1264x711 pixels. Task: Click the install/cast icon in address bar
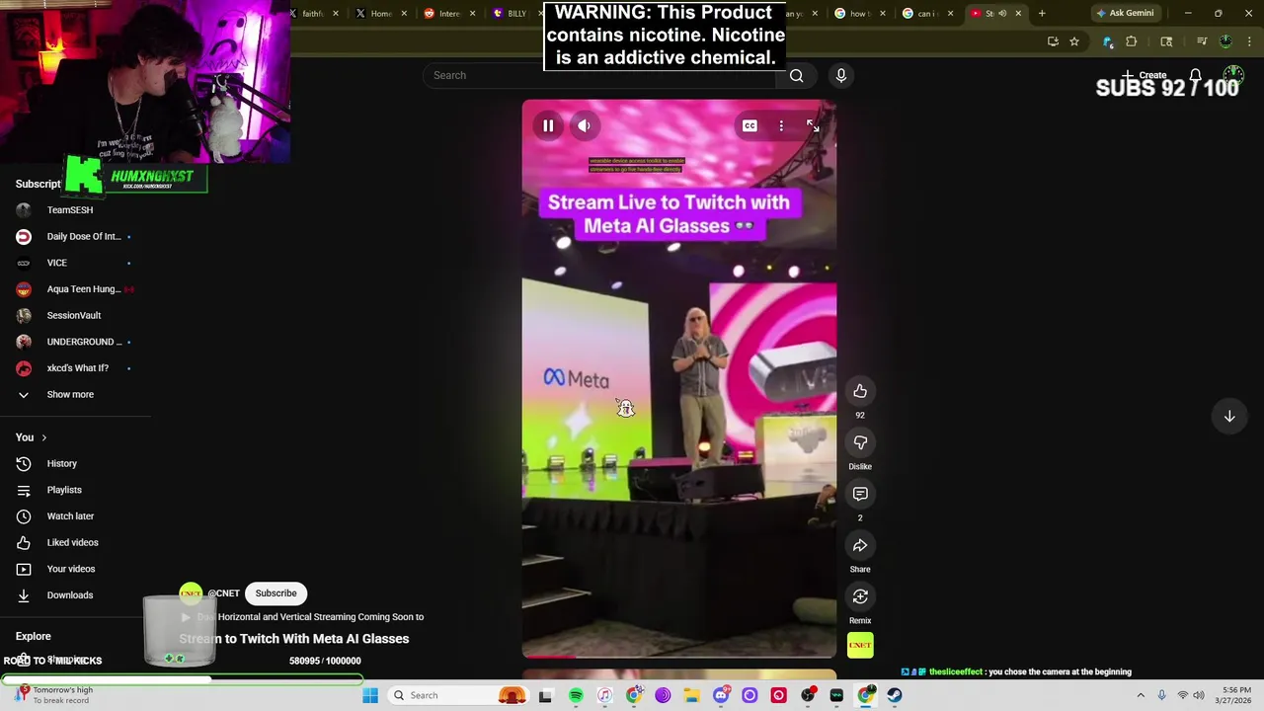pos(1053,41)
